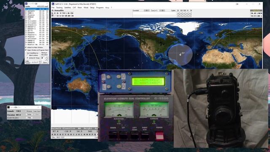This screenshot has height=152, width=270.
Task: Click the Downlink correction slider
Action: pos(147,11)
